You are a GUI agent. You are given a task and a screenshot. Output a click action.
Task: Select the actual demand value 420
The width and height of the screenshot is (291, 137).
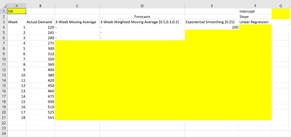click(40, 80)
